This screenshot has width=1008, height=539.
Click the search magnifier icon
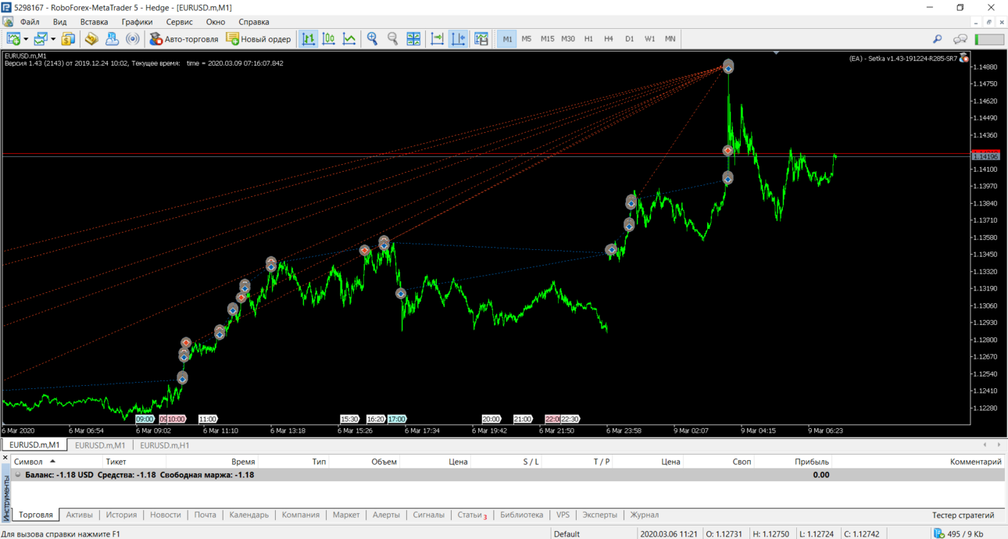click(937, 39)
